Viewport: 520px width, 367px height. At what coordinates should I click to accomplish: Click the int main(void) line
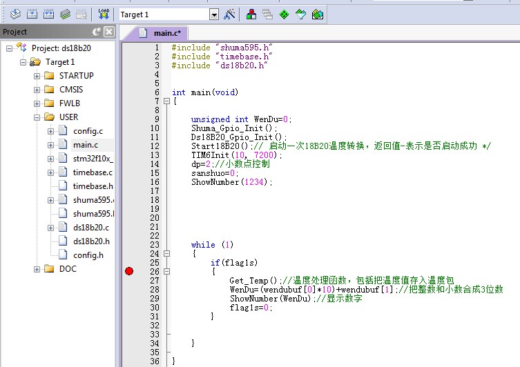[205, 92]
